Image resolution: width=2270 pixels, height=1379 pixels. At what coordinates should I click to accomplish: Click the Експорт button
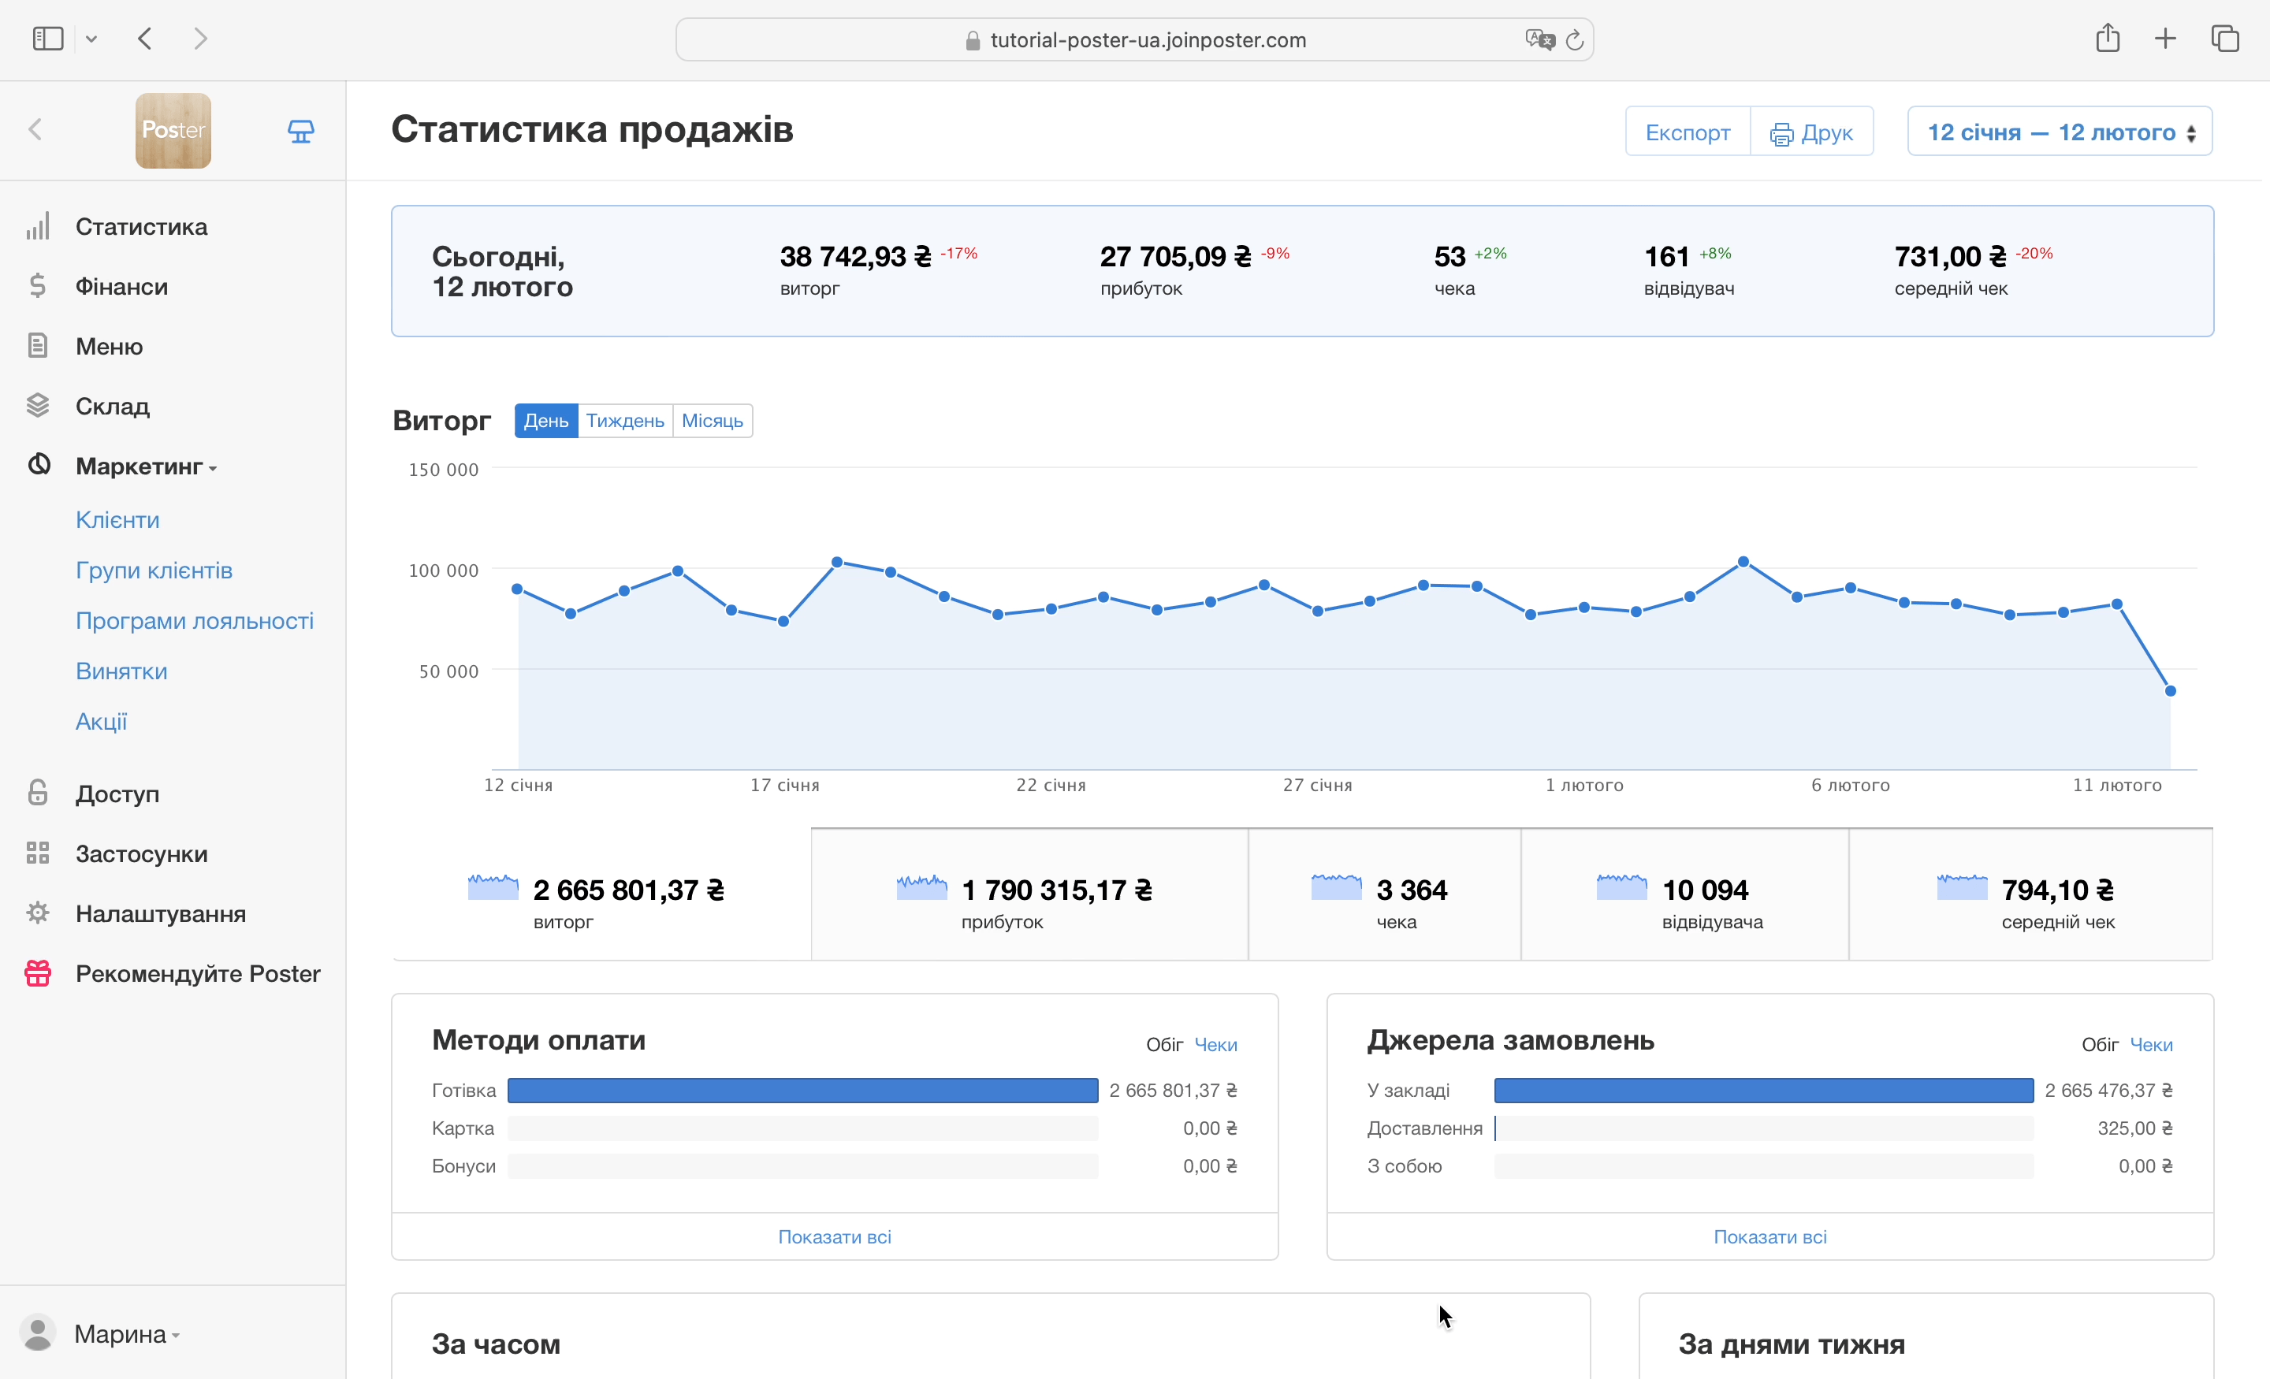click(1688, 132)
